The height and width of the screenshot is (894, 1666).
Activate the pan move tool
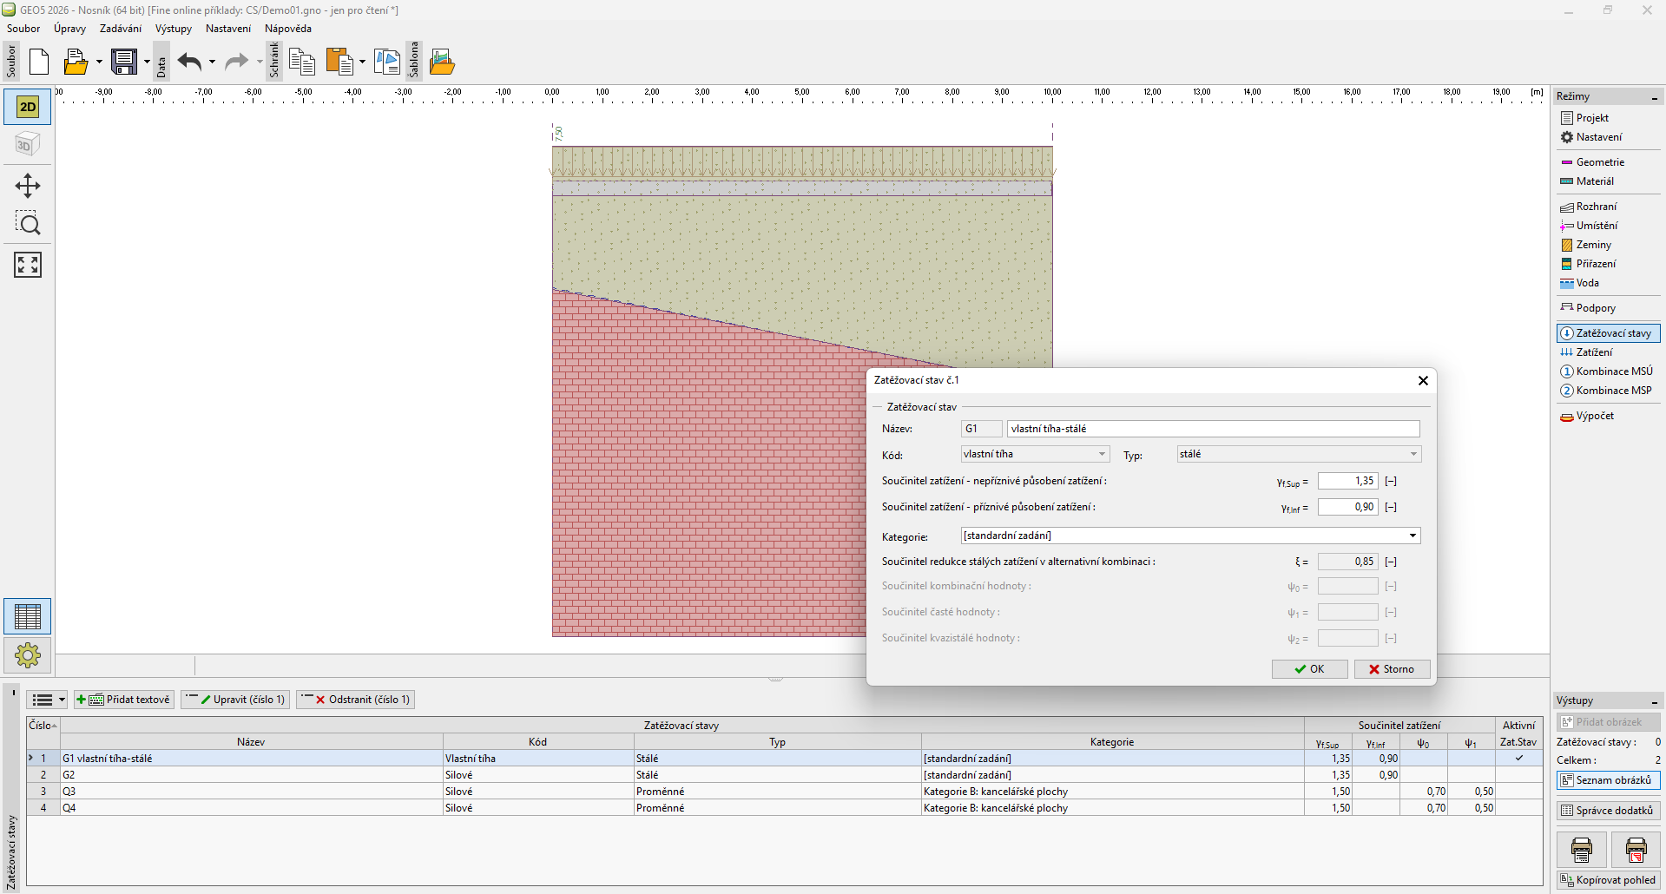[x=28, y=186]
